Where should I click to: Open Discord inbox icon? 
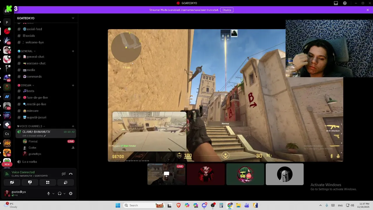(x=336, y=3)
